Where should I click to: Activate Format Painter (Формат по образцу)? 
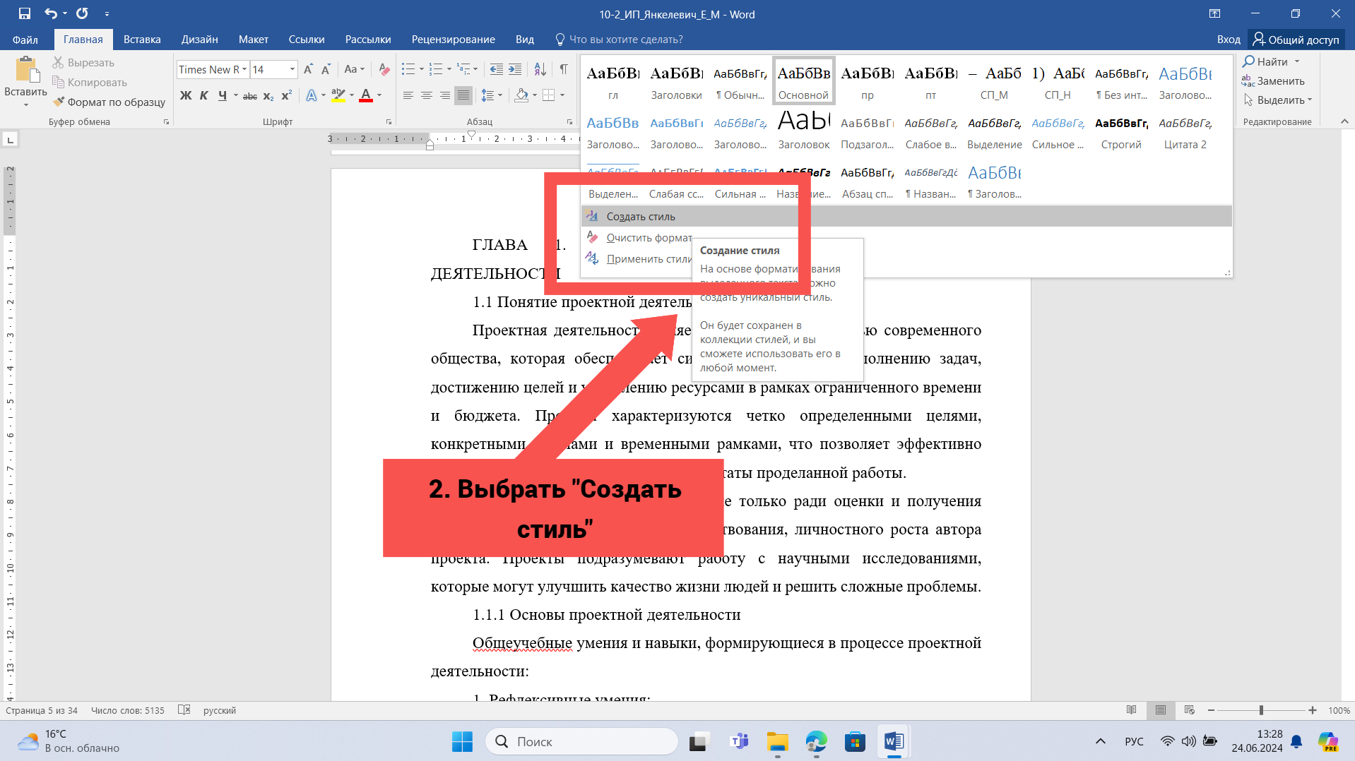(x=109, y=102)
